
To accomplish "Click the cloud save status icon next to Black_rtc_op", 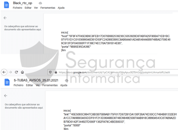I will [x=40, y=3].
